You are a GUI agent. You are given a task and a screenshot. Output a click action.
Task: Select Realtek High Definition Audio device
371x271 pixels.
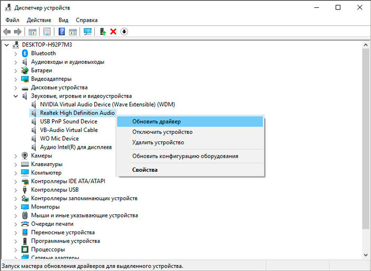point(77,113)
